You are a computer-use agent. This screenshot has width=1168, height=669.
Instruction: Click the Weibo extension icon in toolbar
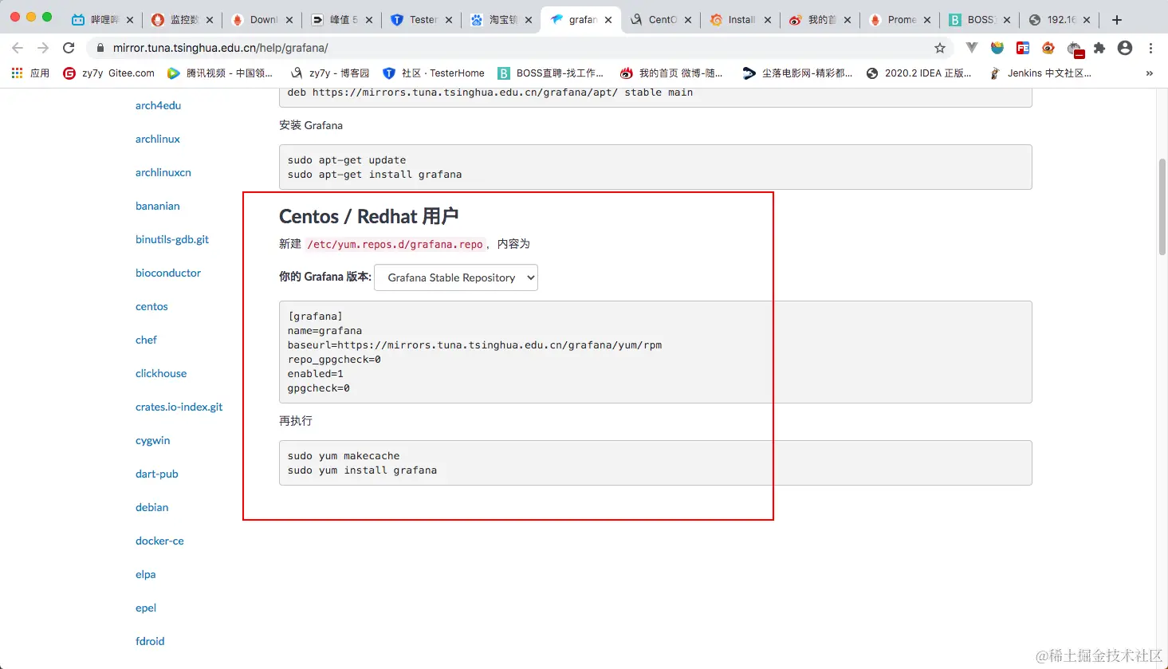coord(1048,48)
